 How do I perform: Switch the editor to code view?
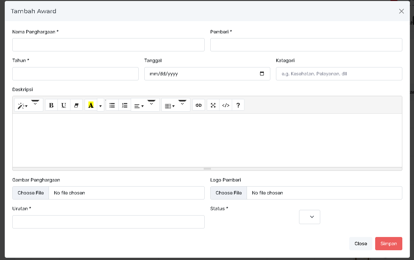pos(226,105)
